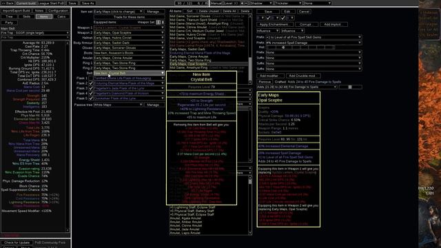Open the Fire Trap main skill dropdown
The height and width of the screenshot is (248, 441).
tap(35, 33)
